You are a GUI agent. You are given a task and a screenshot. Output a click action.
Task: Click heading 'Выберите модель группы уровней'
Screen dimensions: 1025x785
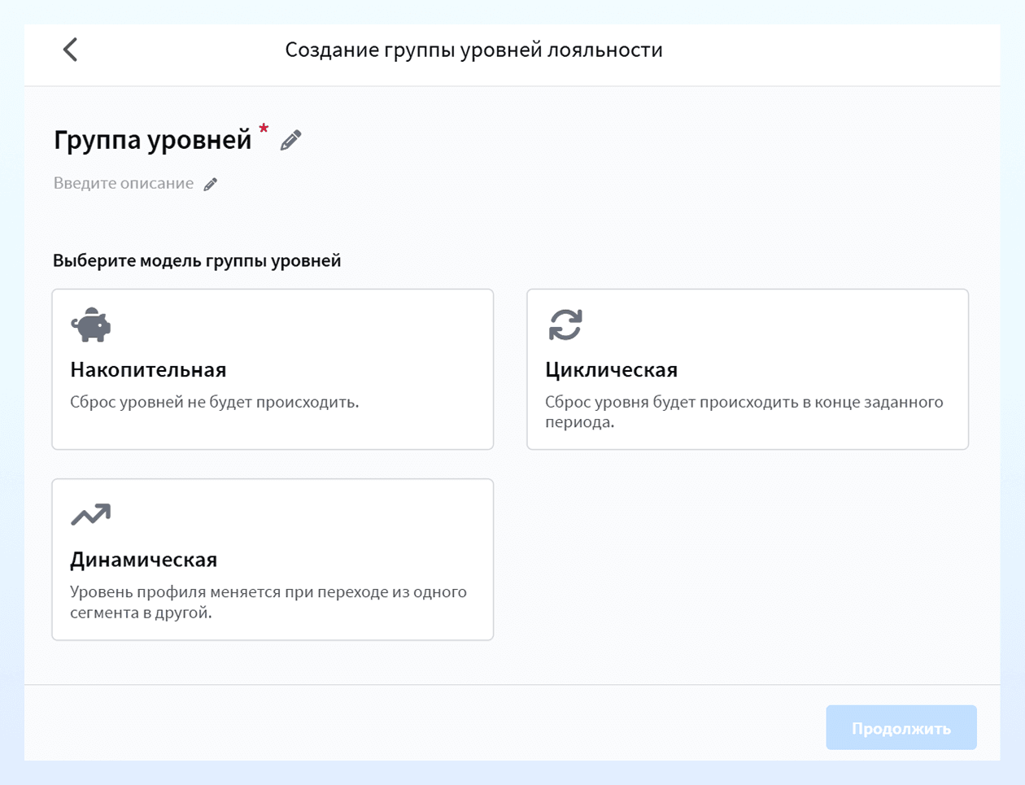[x=197, y=261]
